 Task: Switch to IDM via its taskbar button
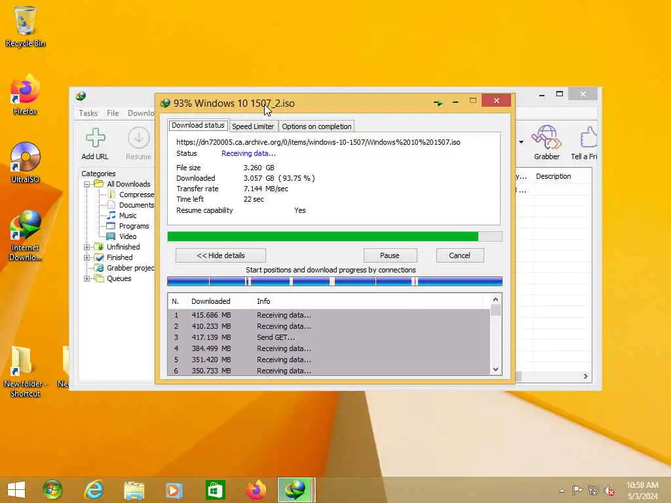coord(297,490)
